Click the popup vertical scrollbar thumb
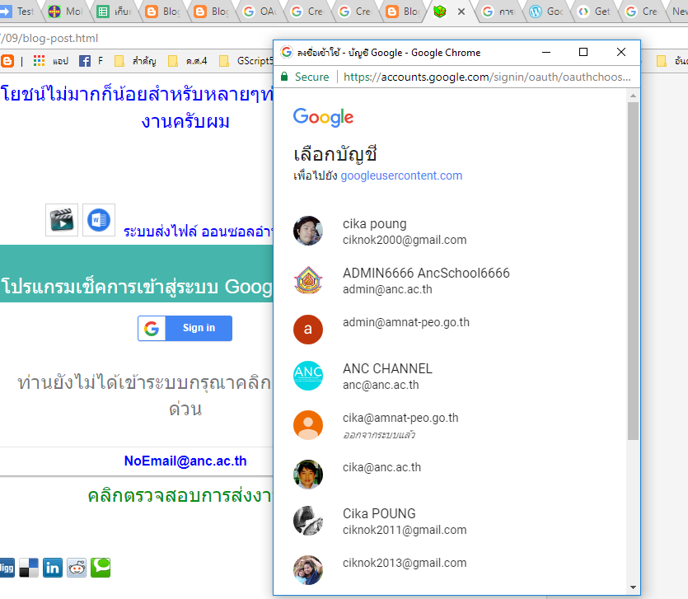 pyautogui.click(x=633, y=271)
